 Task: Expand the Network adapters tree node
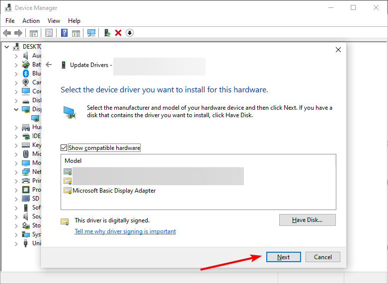pyautogui.click(x=16, y=172)
